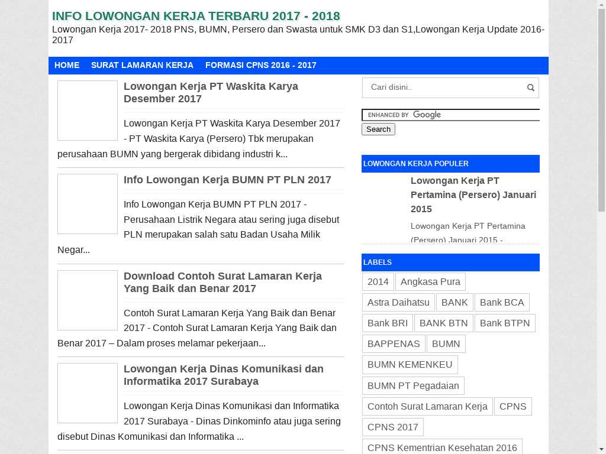606x454 pixels.
Task: Focus the Google enhanced search field
Action: (x=450, y=115)
